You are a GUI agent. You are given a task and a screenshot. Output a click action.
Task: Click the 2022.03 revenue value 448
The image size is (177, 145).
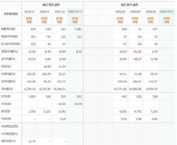(x=124, y=29)
